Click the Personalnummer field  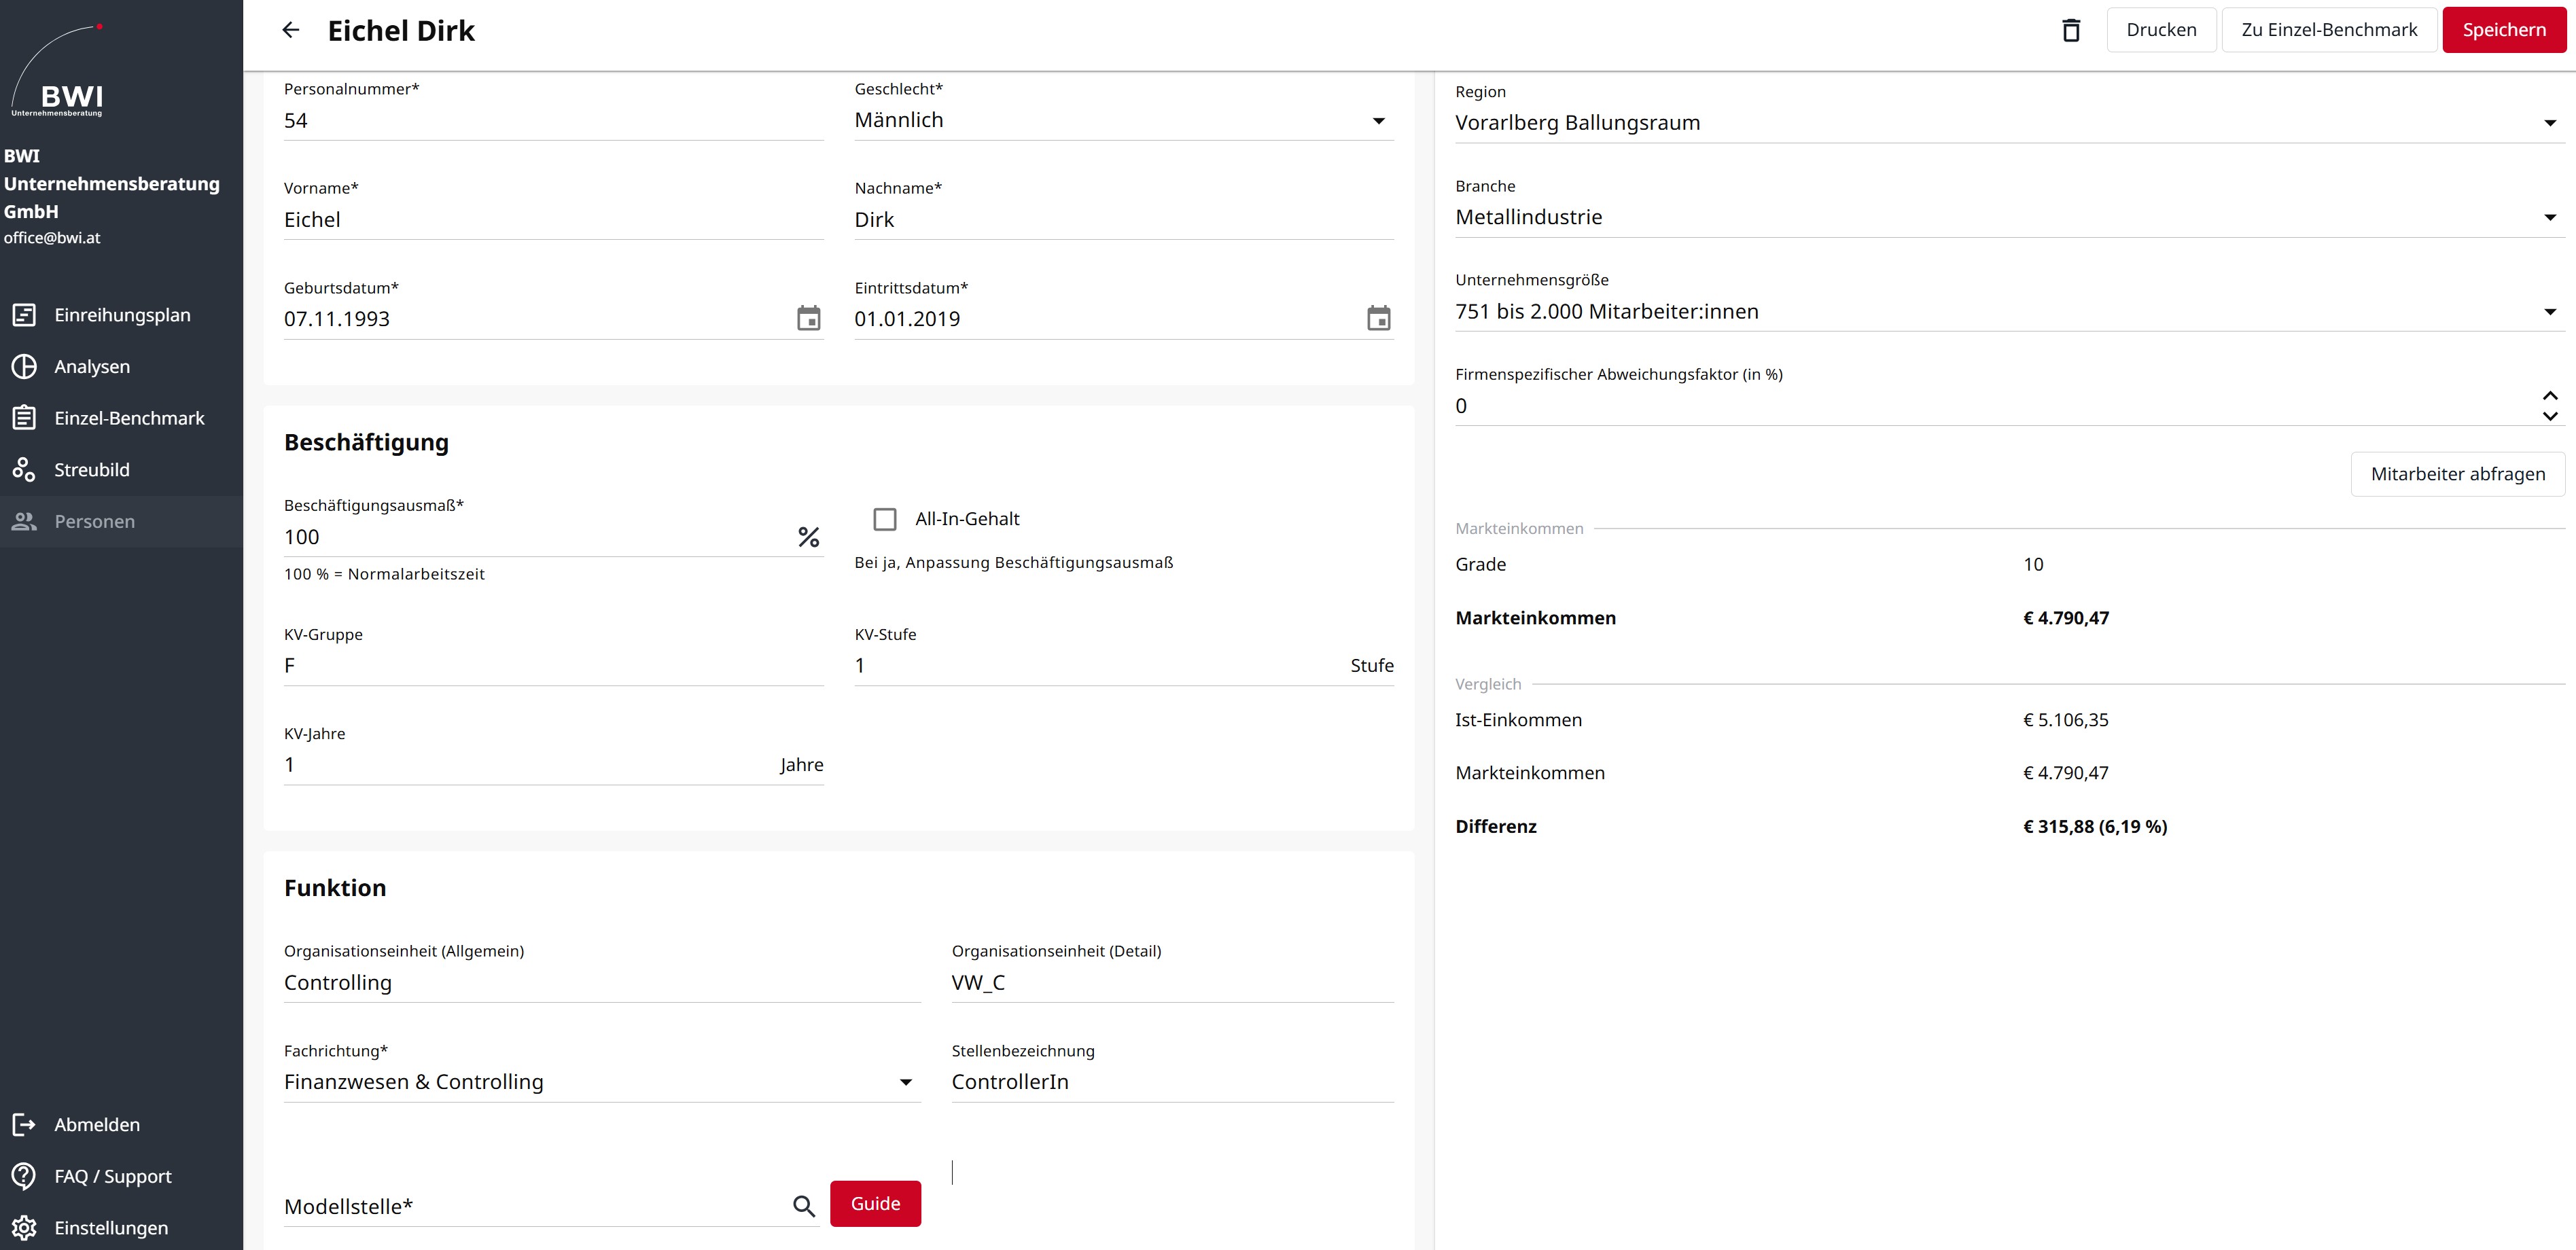click(553, 121)
